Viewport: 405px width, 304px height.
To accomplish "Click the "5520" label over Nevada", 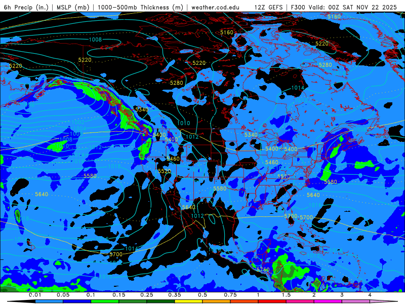I will point(165,171).
